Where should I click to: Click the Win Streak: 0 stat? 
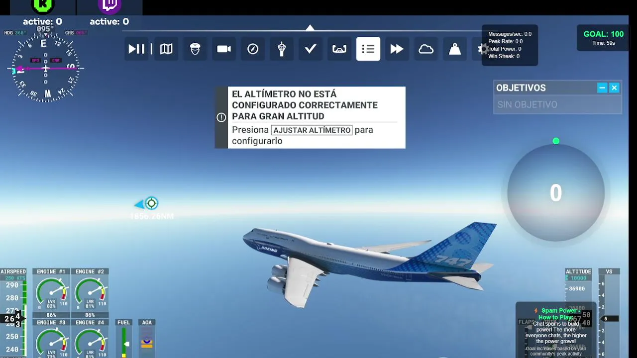pos(504,56)
